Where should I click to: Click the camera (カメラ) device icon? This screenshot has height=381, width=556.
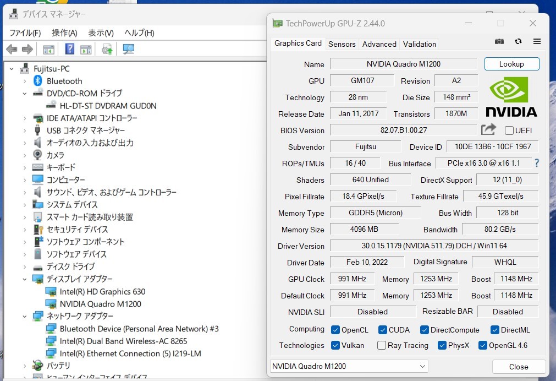pyautogui.click(x=37, y=155)
